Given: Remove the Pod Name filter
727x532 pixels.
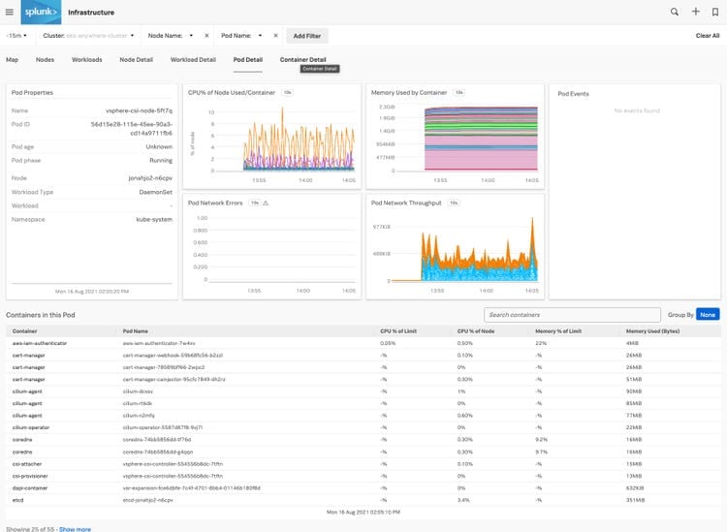Looking at the screenshot, I should click(275, 36).
